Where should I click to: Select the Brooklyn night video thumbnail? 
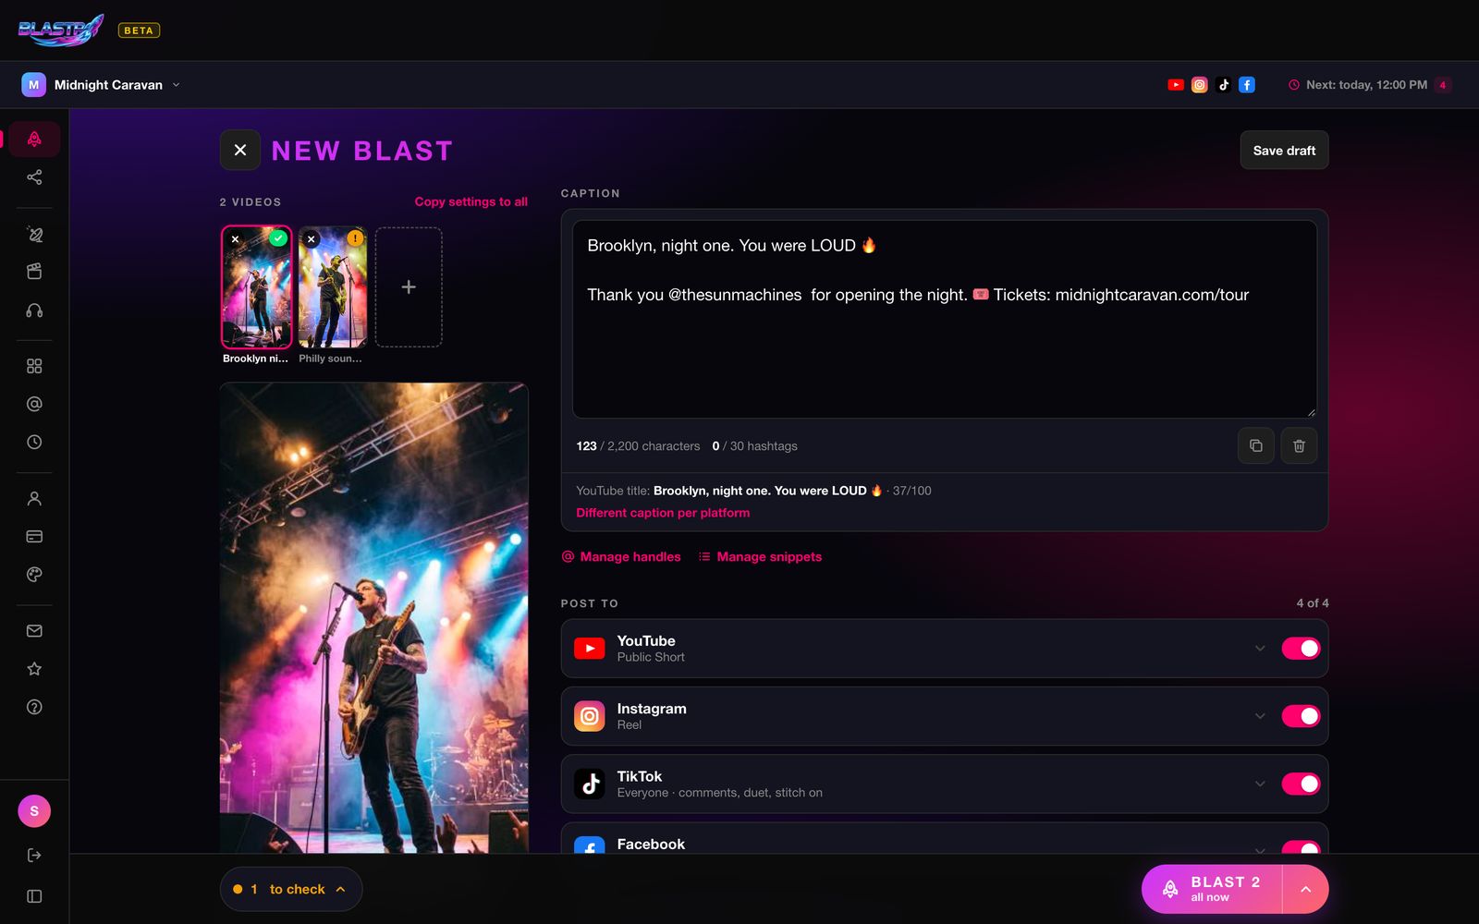click(257, 287)
